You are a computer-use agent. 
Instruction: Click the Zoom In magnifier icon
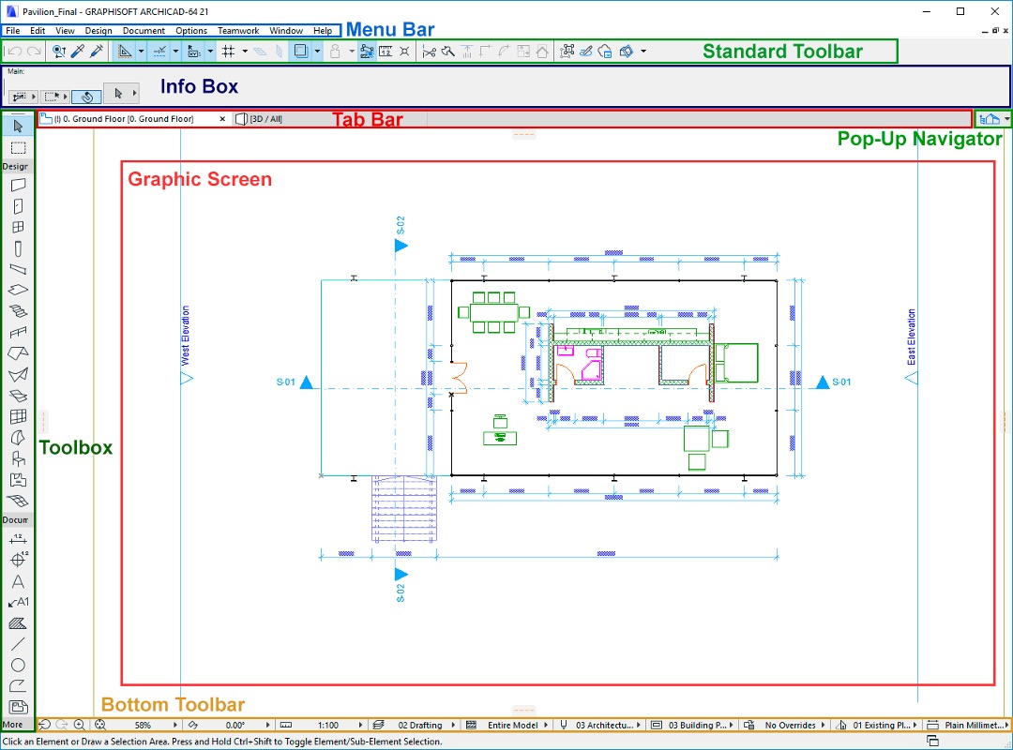(79, 725)
